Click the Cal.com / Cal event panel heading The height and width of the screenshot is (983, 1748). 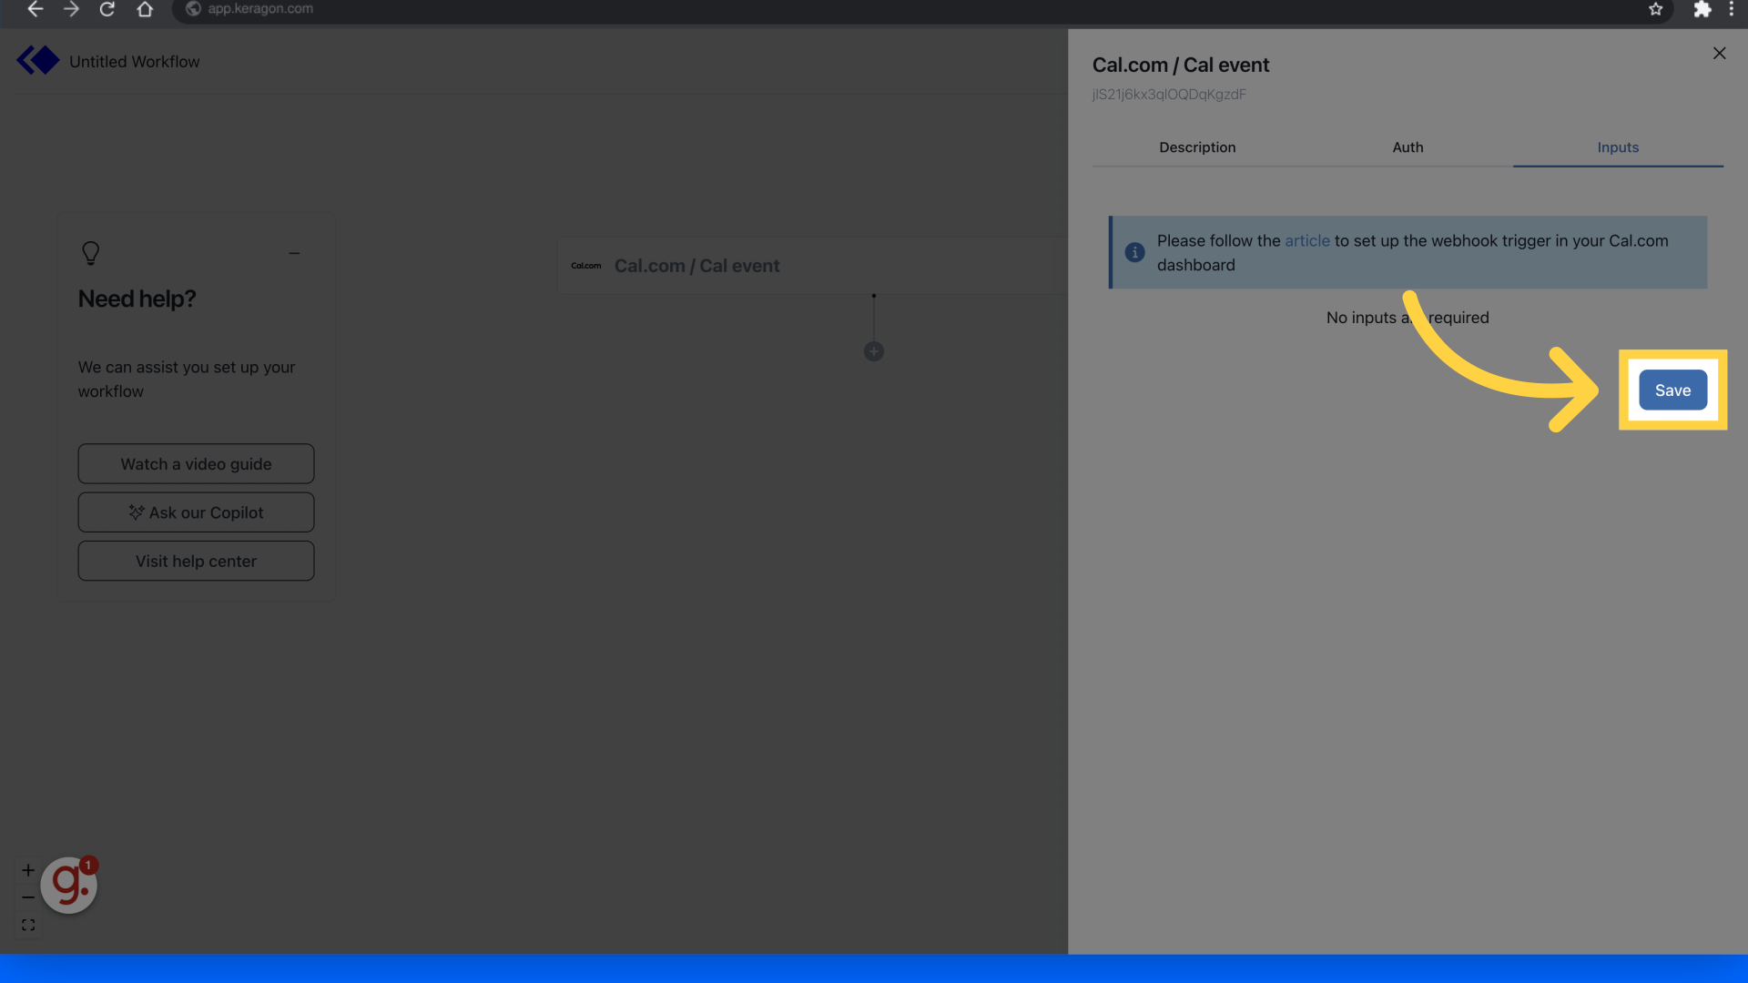1181,66
